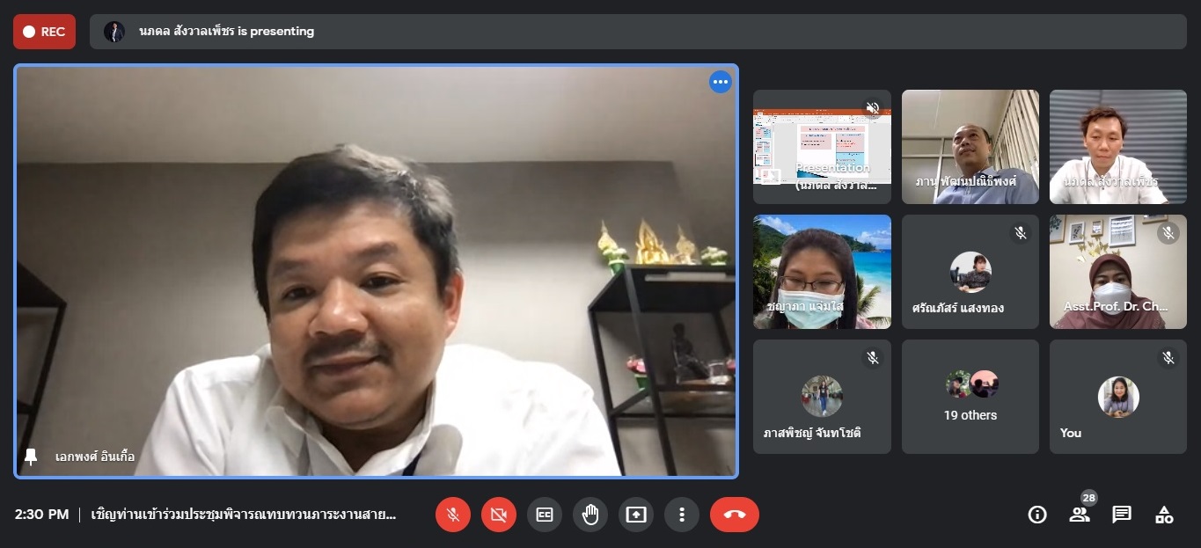Viewport: 1201px width, 548px height.
Task: Select the beach background participant video tile
Action: pos(821,272)
